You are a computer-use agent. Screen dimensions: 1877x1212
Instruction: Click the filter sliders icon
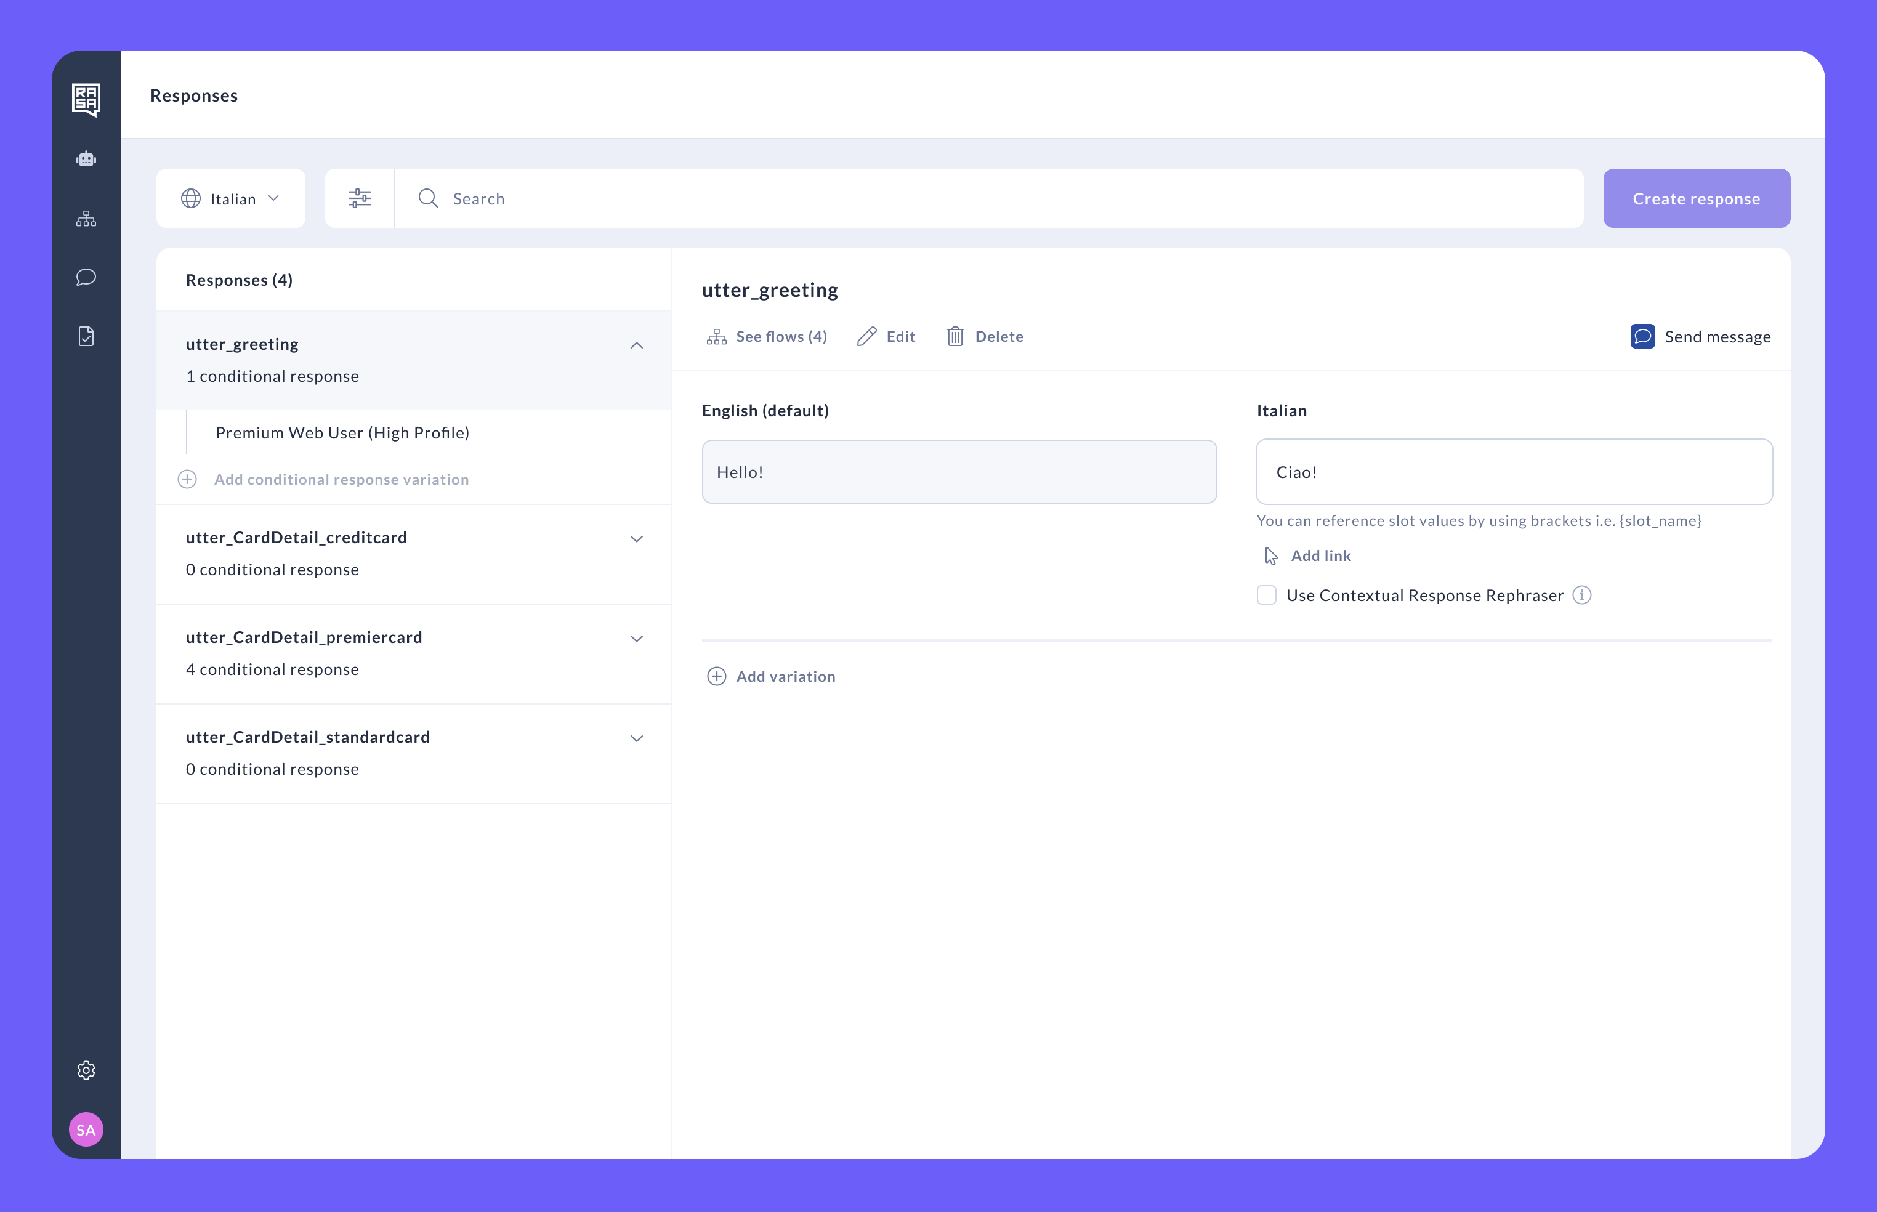360,198
